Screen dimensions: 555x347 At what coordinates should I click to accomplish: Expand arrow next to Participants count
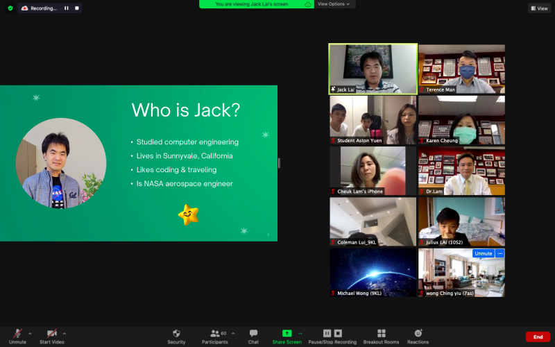click(233, 333)
